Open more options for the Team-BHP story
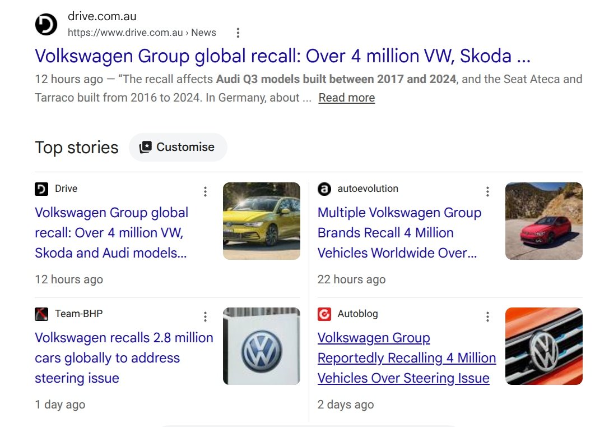 (x=205, y=316)
